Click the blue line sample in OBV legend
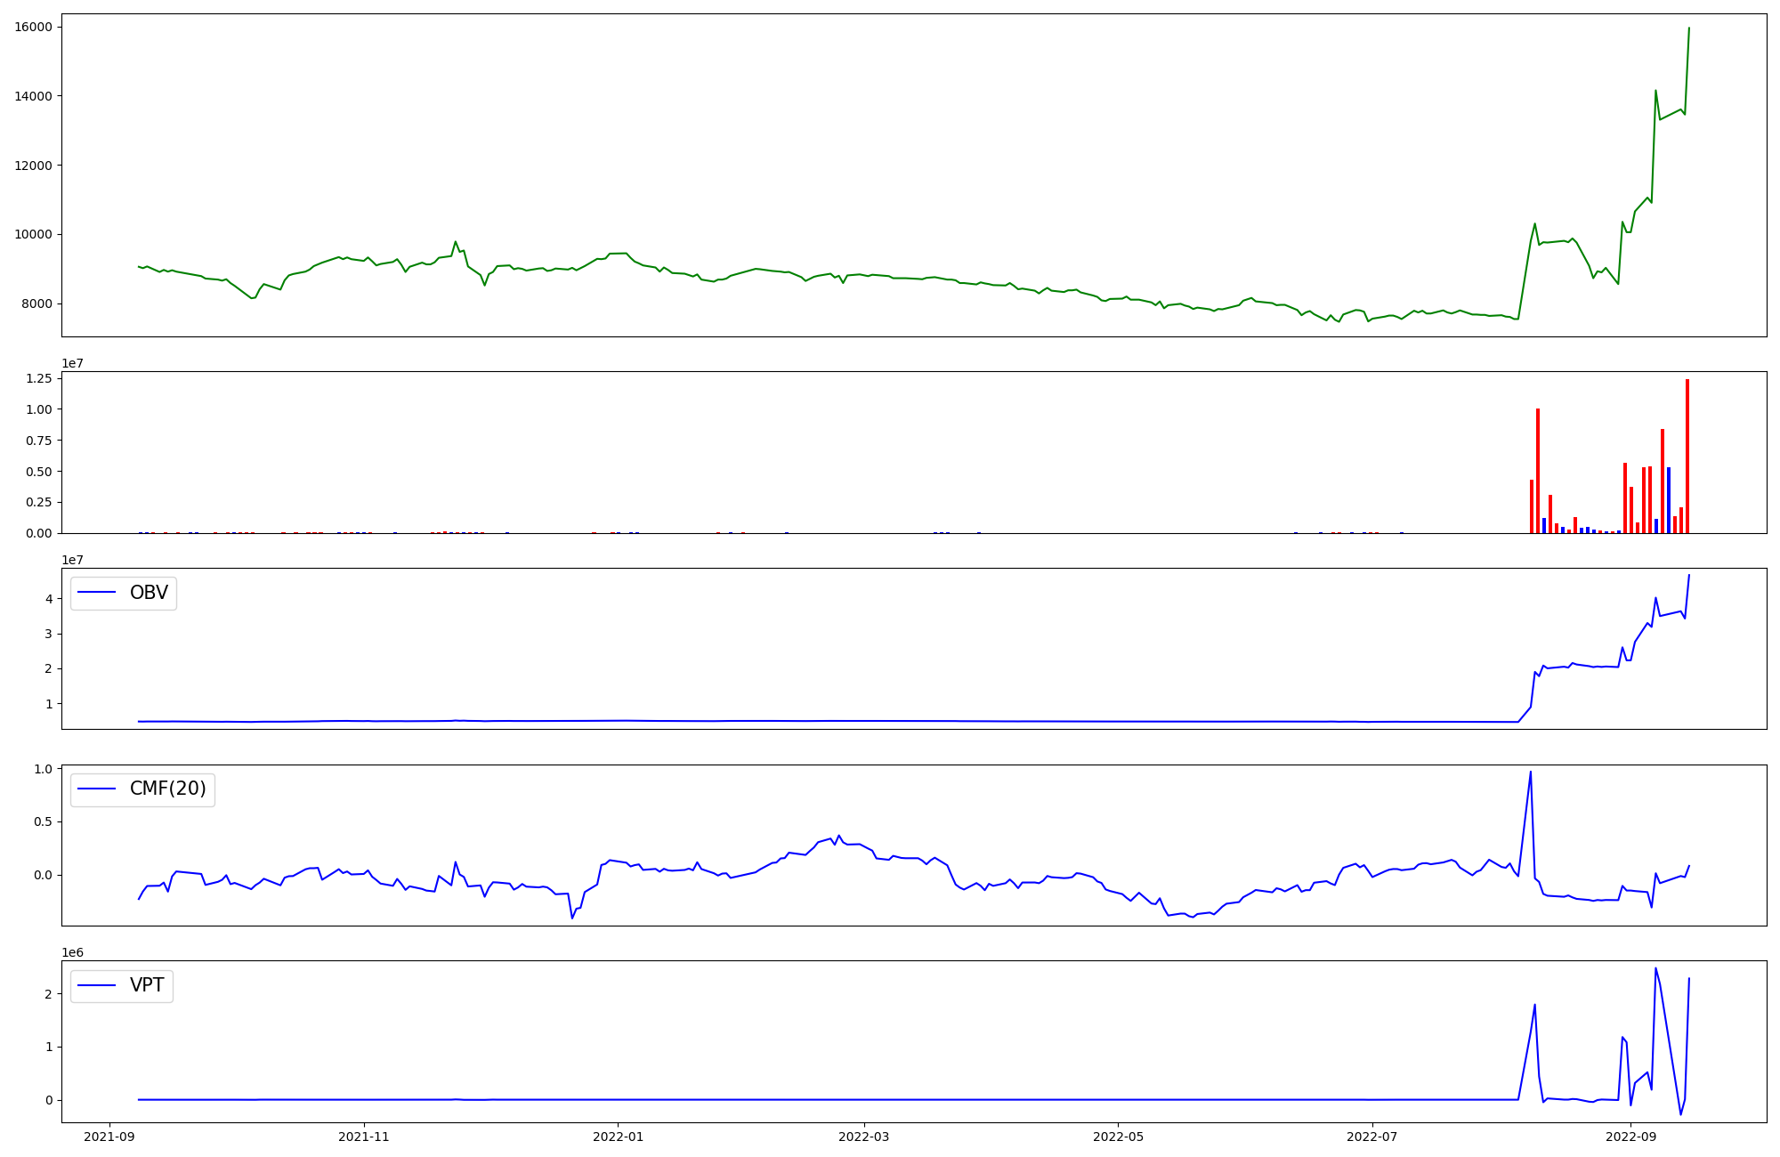 [x=97, y=593]
